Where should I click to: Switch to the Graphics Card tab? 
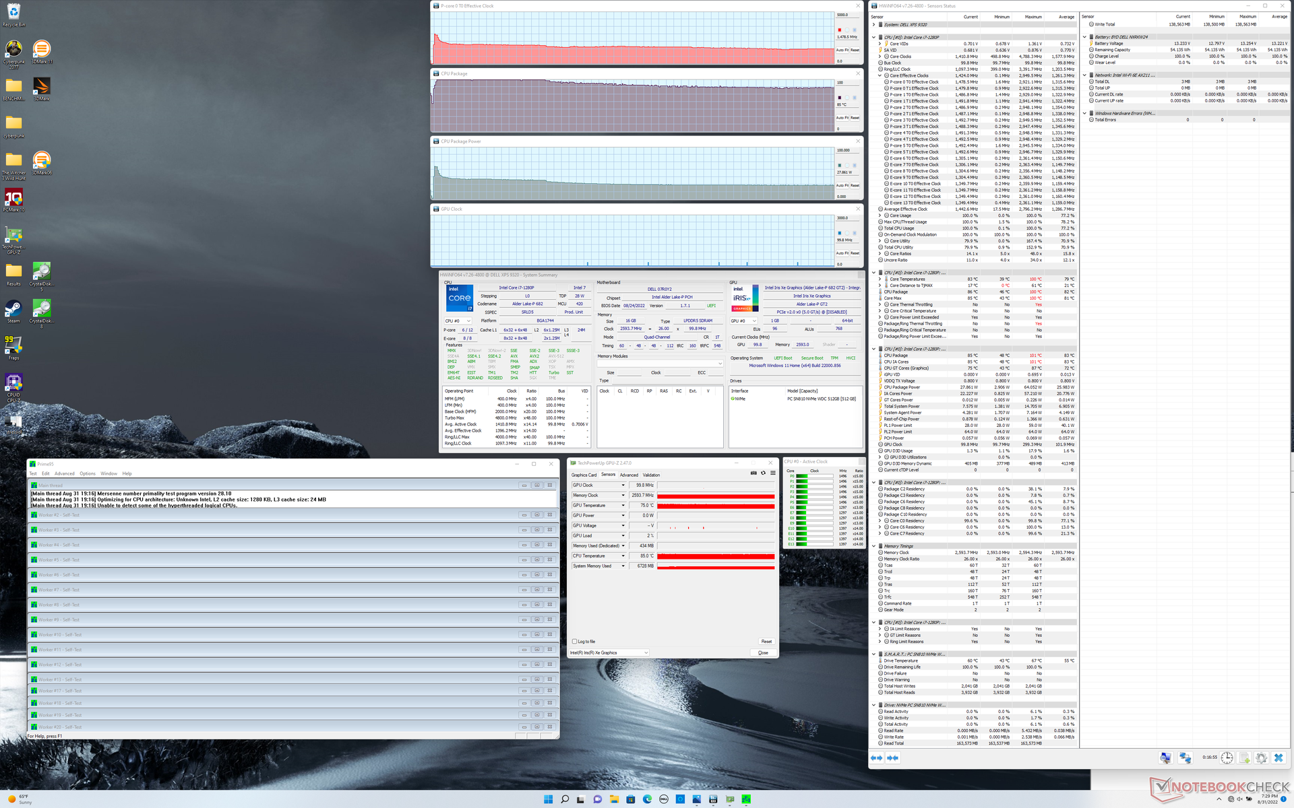pos(584,475)
